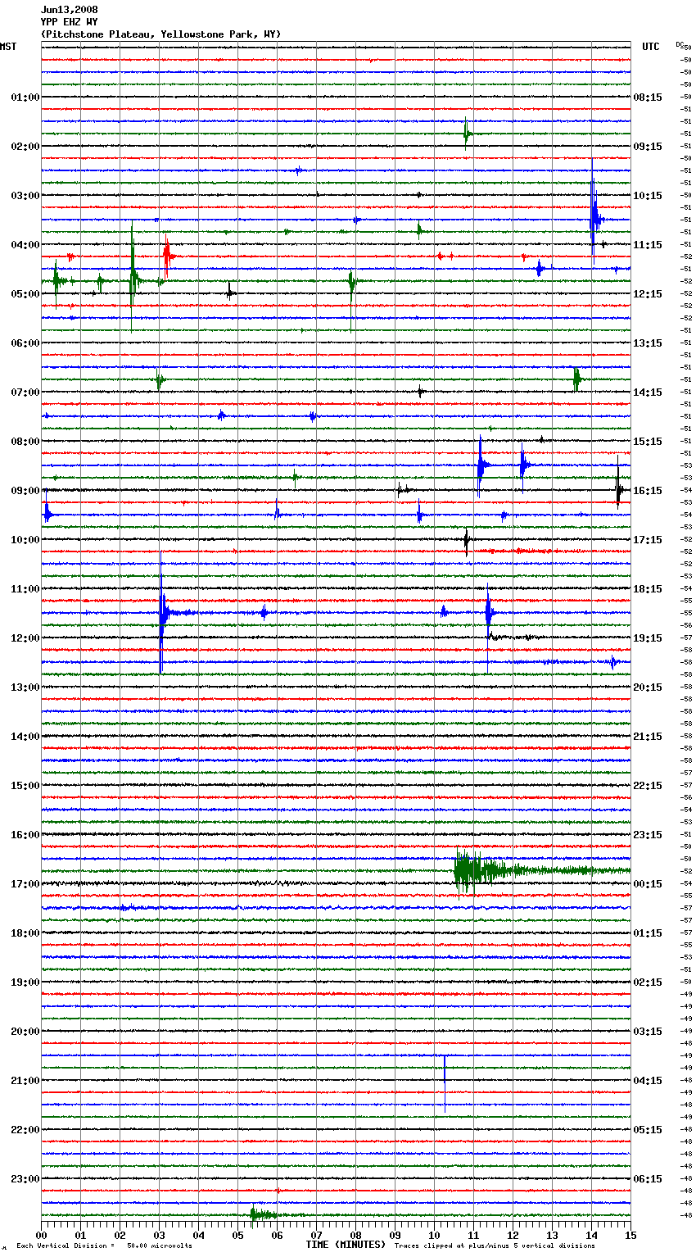Select the 23:00 MST time label
This screenshot has width=696, height=1257.
pyautogui.click(x=25, y=1179)
